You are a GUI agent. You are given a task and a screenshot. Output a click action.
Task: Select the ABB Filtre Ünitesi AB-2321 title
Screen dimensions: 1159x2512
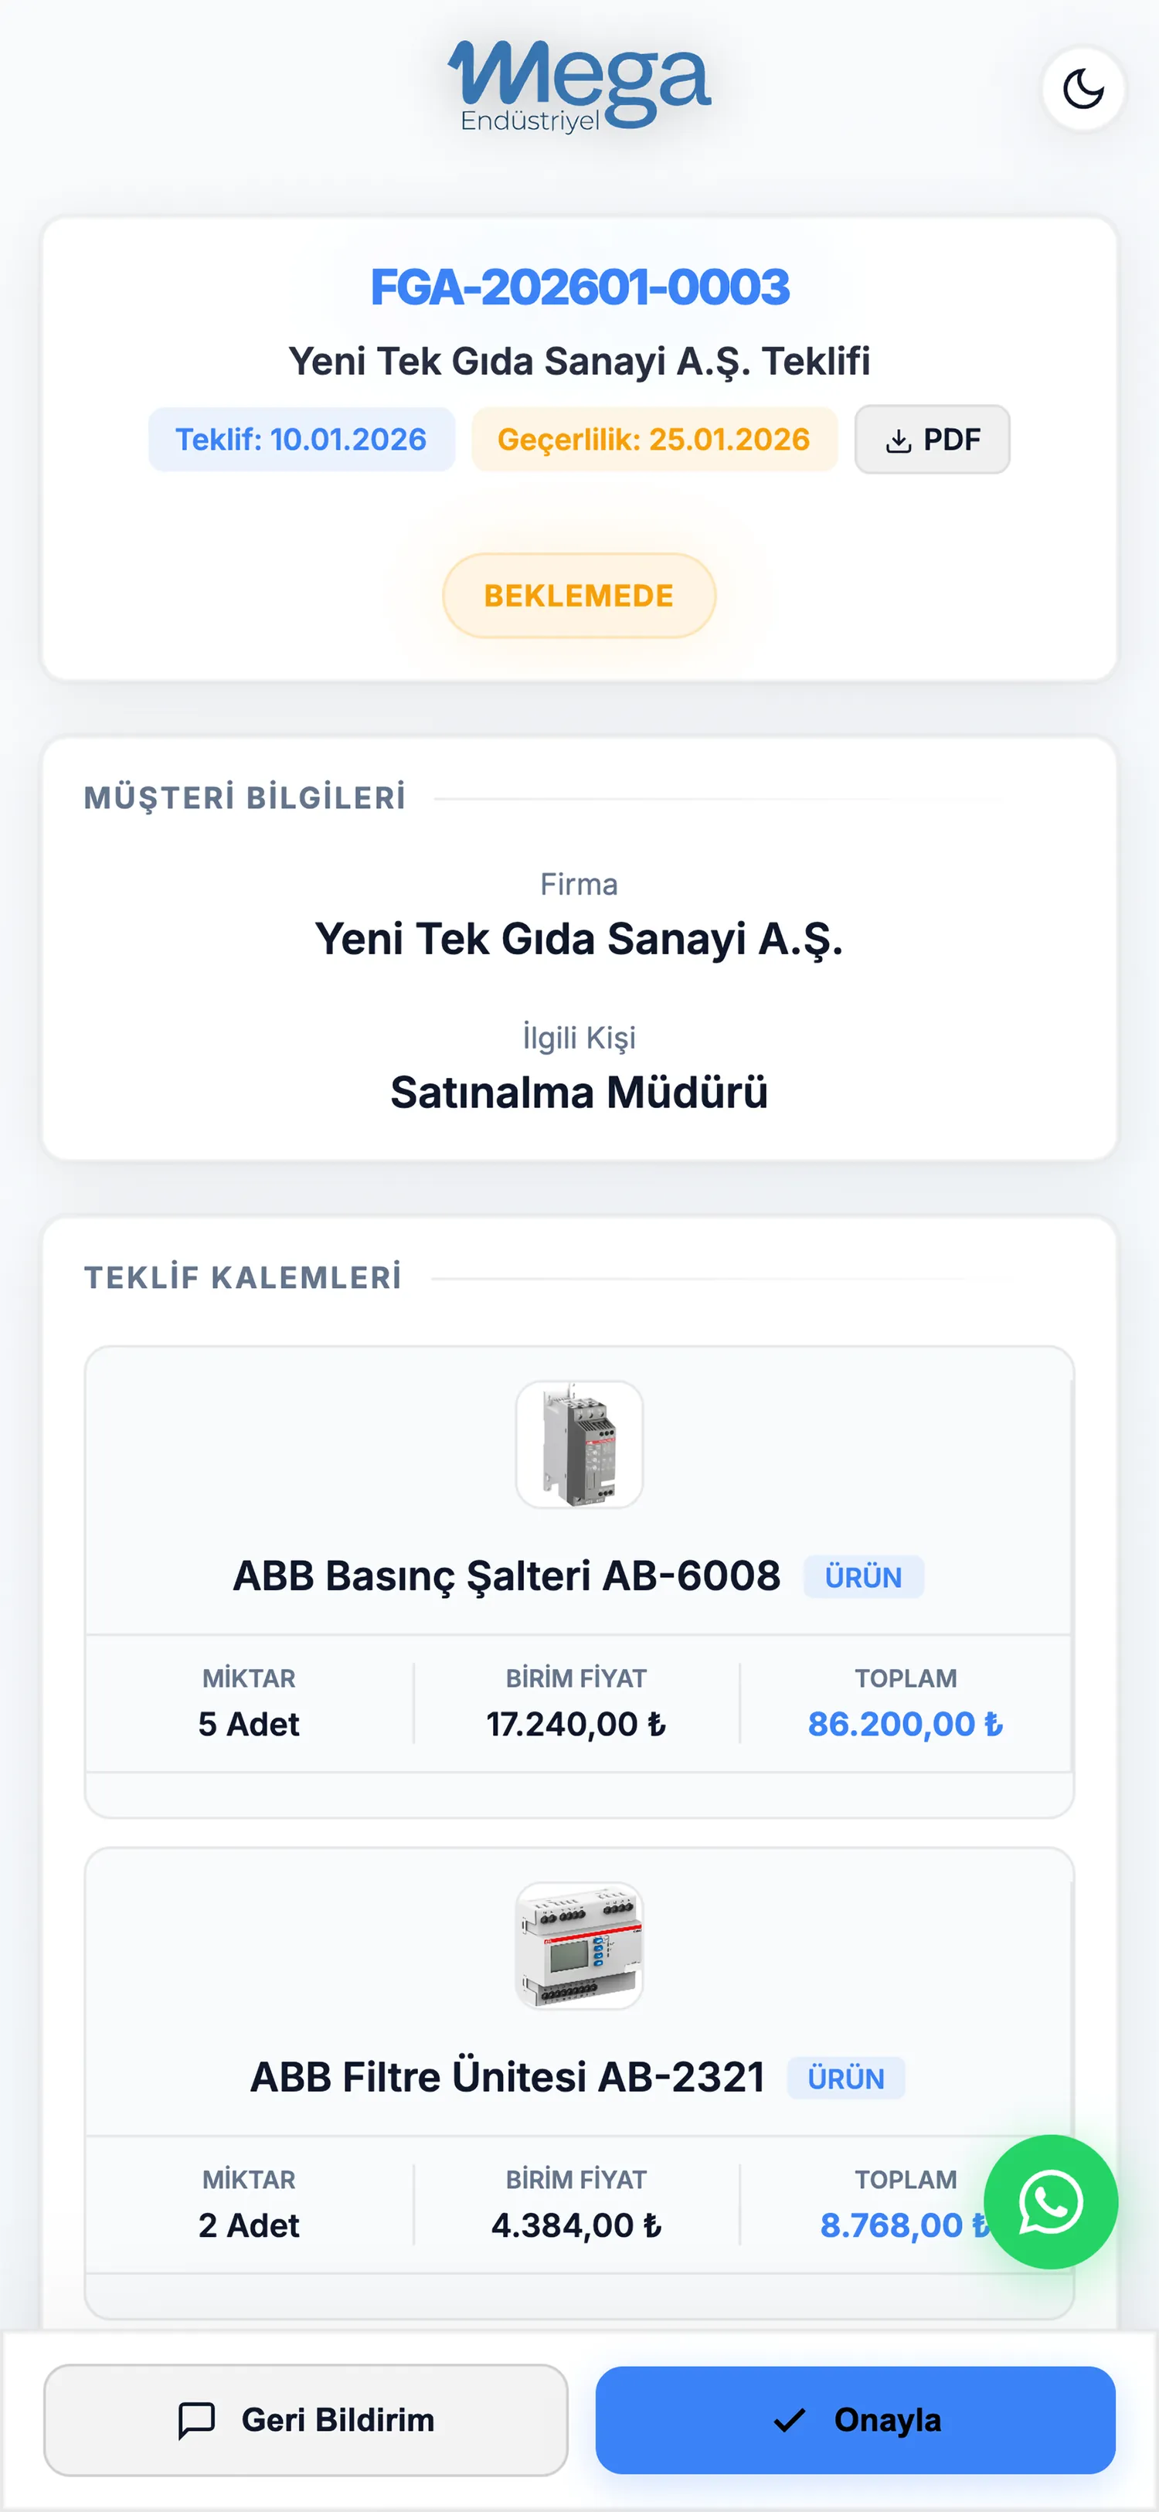point(507,2077)
